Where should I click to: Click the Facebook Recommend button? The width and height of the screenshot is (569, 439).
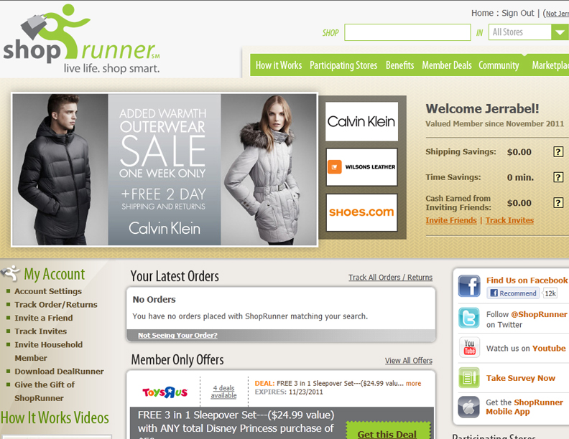513,293
